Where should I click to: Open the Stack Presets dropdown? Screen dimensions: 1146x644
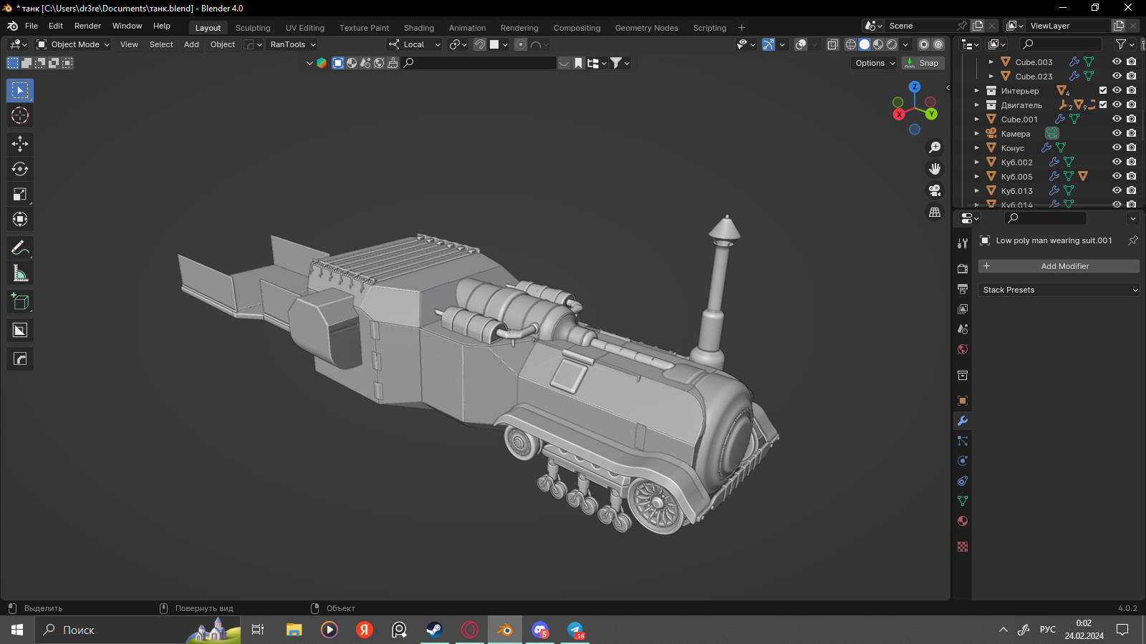tap(1059, 290)
